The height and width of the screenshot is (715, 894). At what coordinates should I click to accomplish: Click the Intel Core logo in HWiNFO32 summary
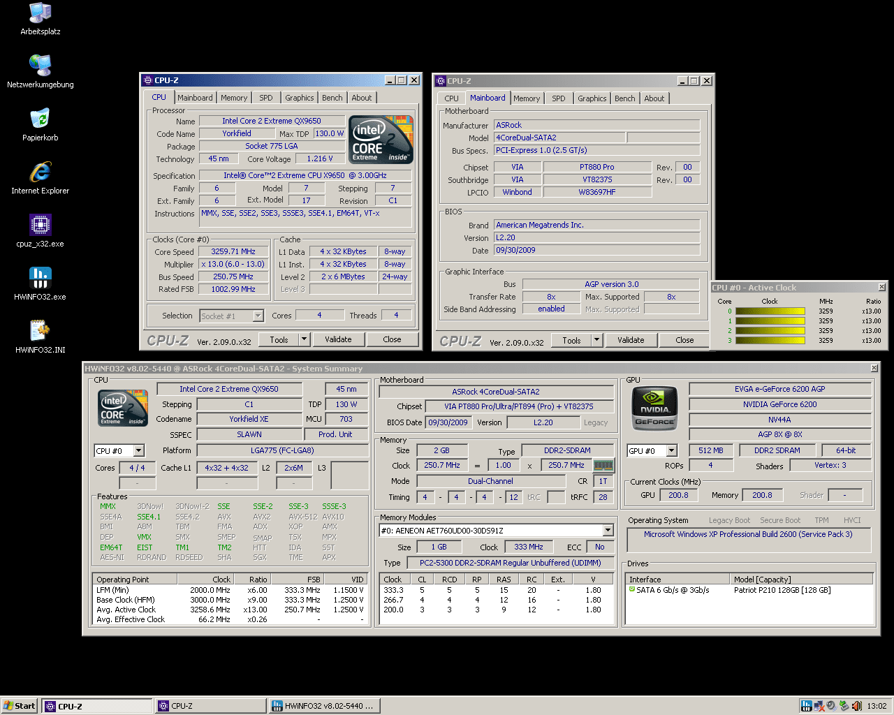123,408
